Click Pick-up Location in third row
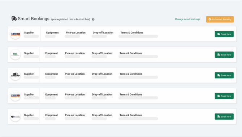The image size is (242, 137). pos(75,74)
